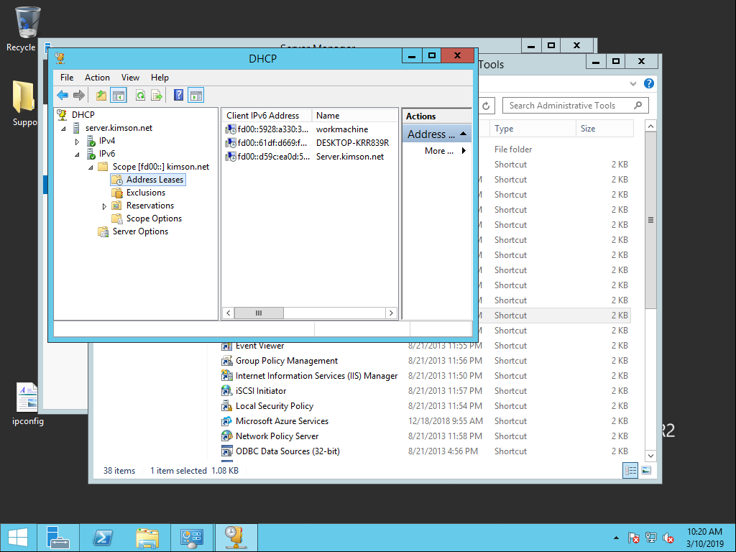Select the Exclusions folder
Screen dimensions: 736x552
coord(145,193)
